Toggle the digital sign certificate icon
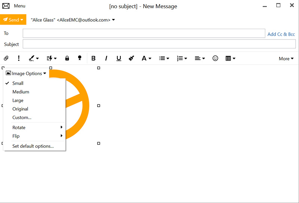Viewport: 299px width, 203px height. click(x=80, y=58)
